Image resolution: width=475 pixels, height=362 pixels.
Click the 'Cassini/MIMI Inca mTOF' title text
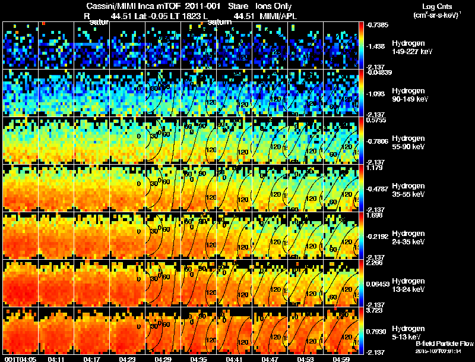[134, 7]
